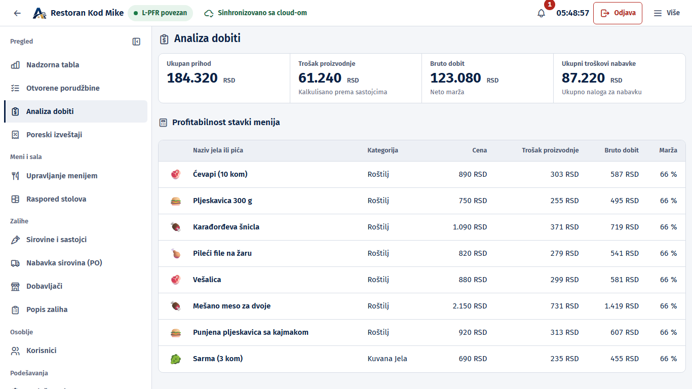Click the Dobavljači store icon

[x=16, y=286]
